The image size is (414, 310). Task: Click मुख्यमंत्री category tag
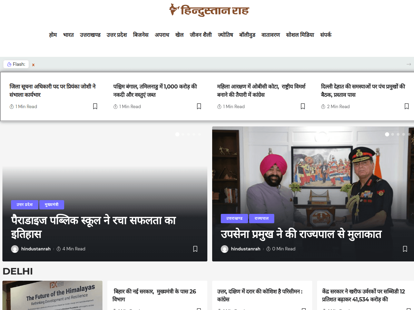(52, 205)
